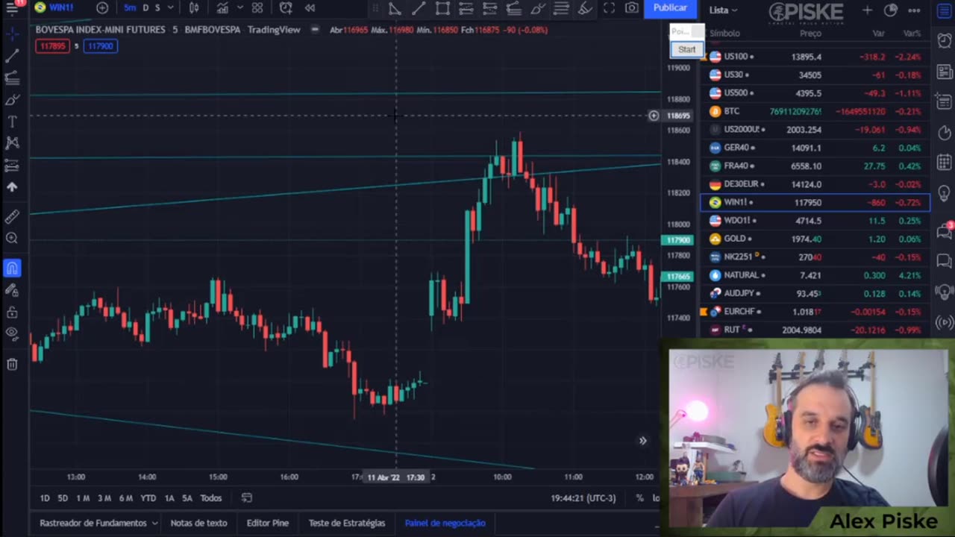Select the GOLD row in the watchlist
Viewport: 955px width, 537px height.
click(x=815, y=239)
